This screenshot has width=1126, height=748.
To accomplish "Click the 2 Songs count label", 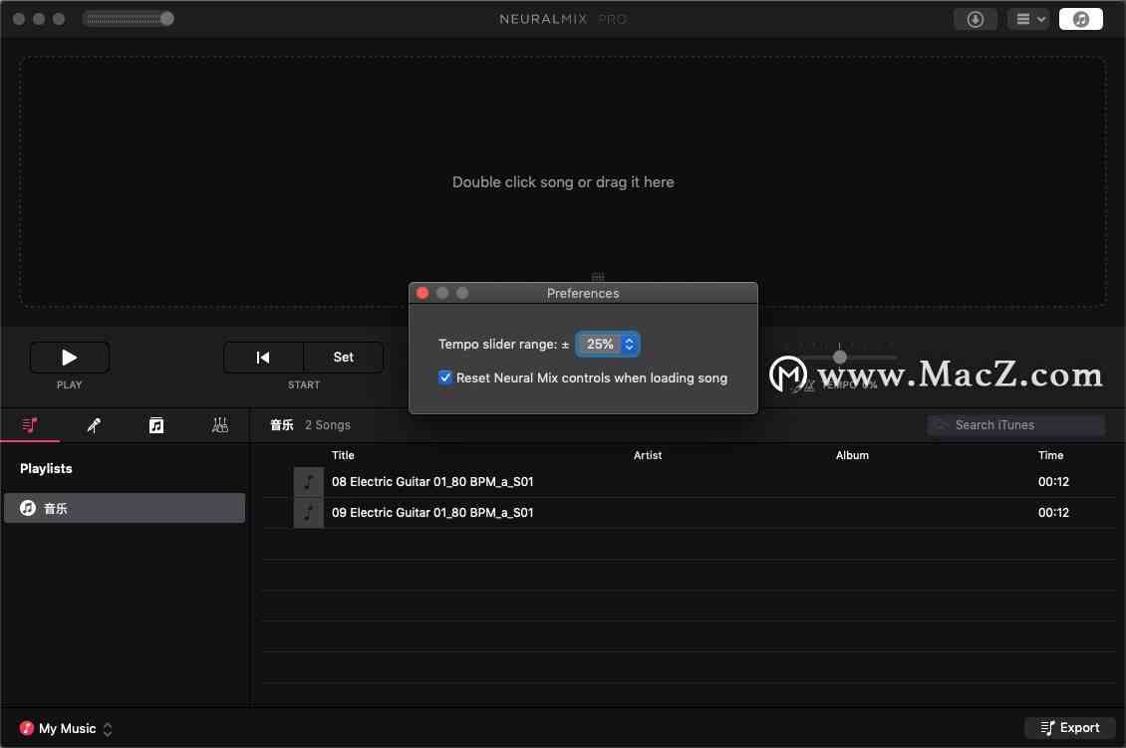I will [328, 425].
